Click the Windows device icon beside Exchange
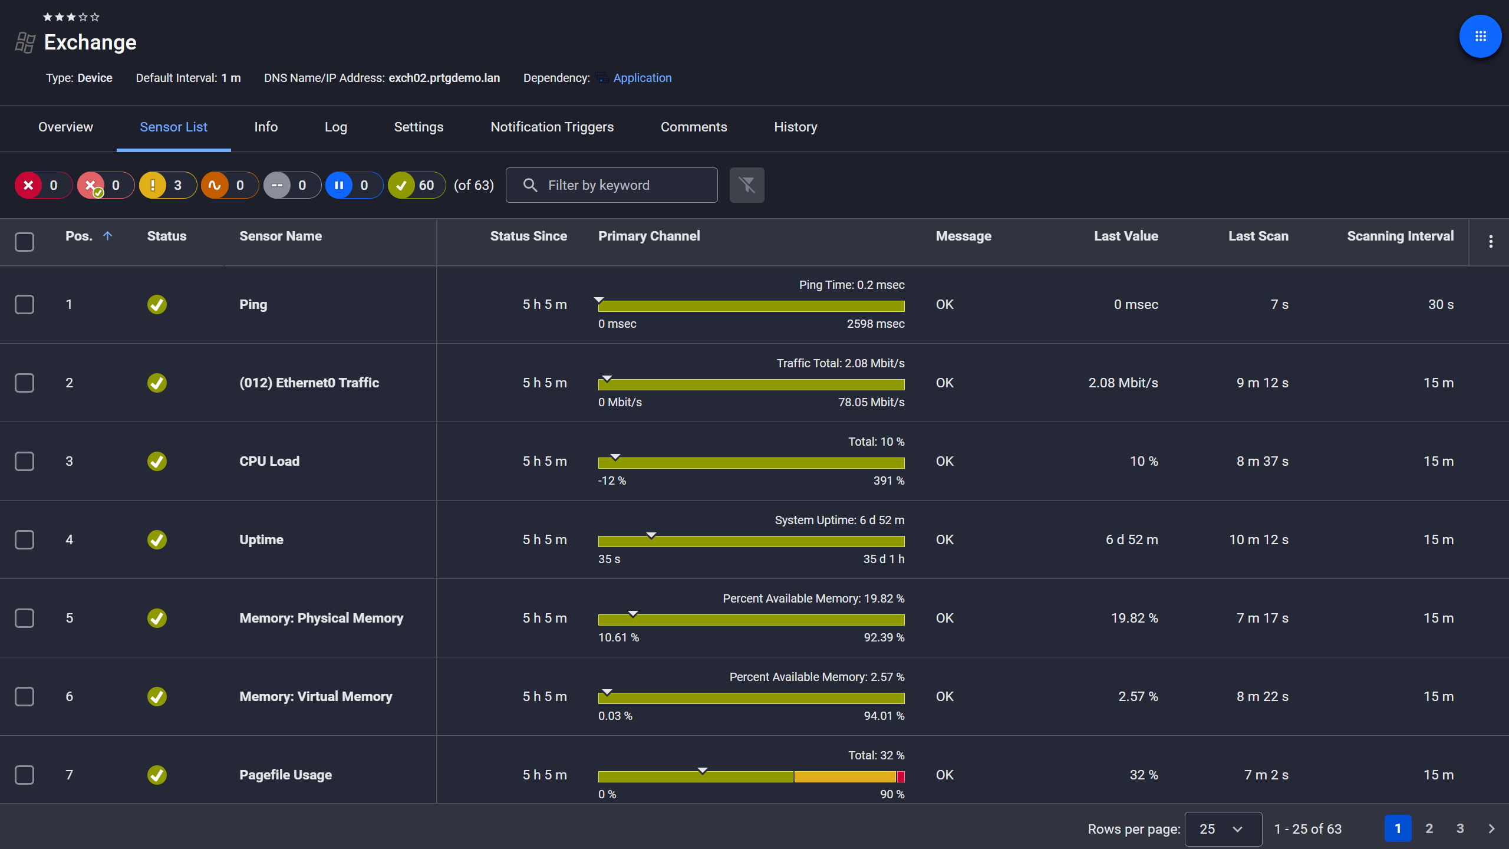 (25, 42)
